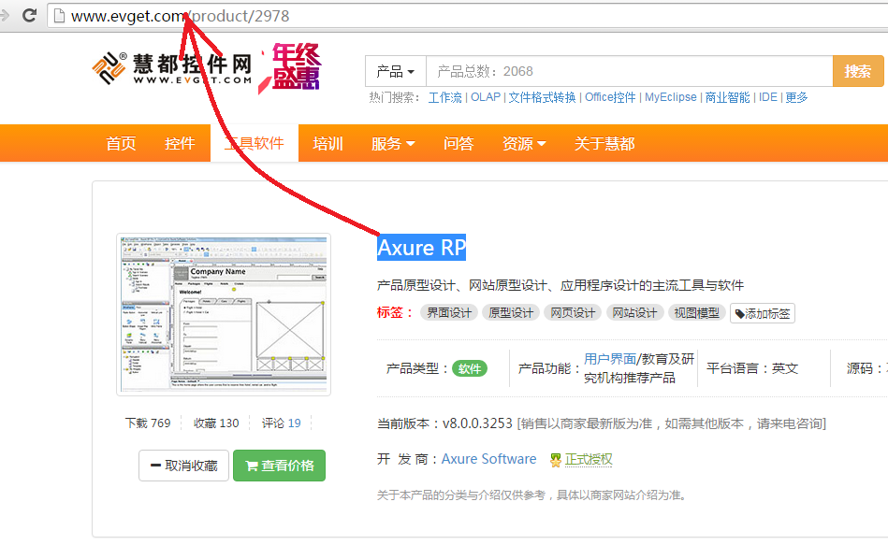Image resolution: width=888 pixels, height=545 pixels.
Task: Click the page document icon in address bar
Action: [59, 16]
